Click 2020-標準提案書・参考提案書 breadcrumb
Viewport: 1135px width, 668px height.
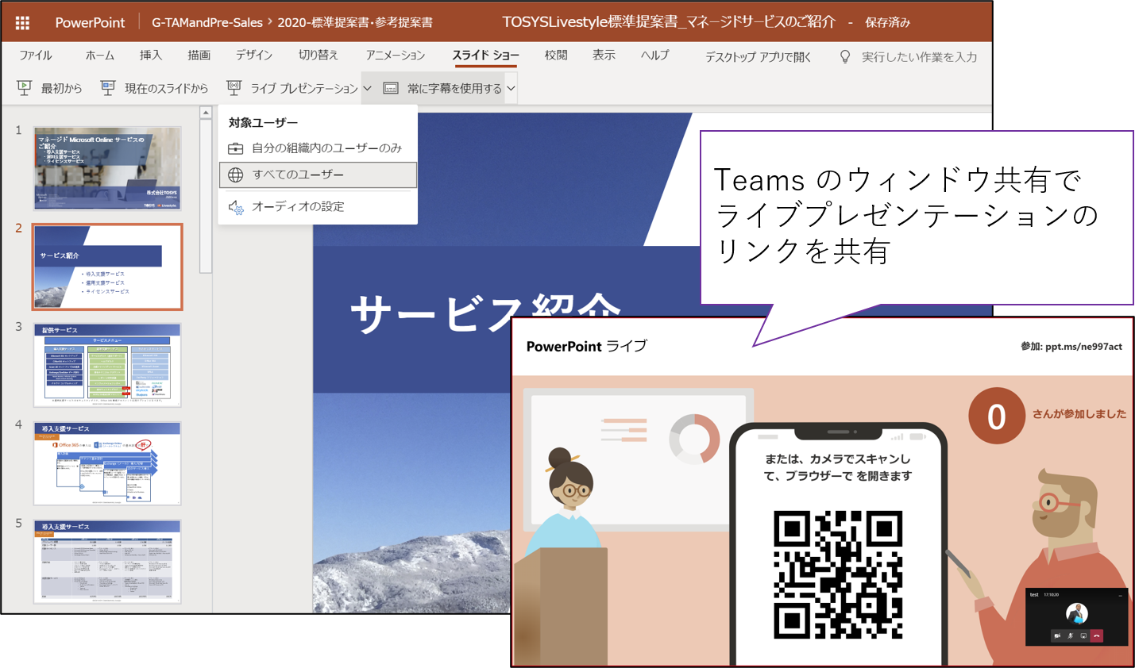coord(355,22)
